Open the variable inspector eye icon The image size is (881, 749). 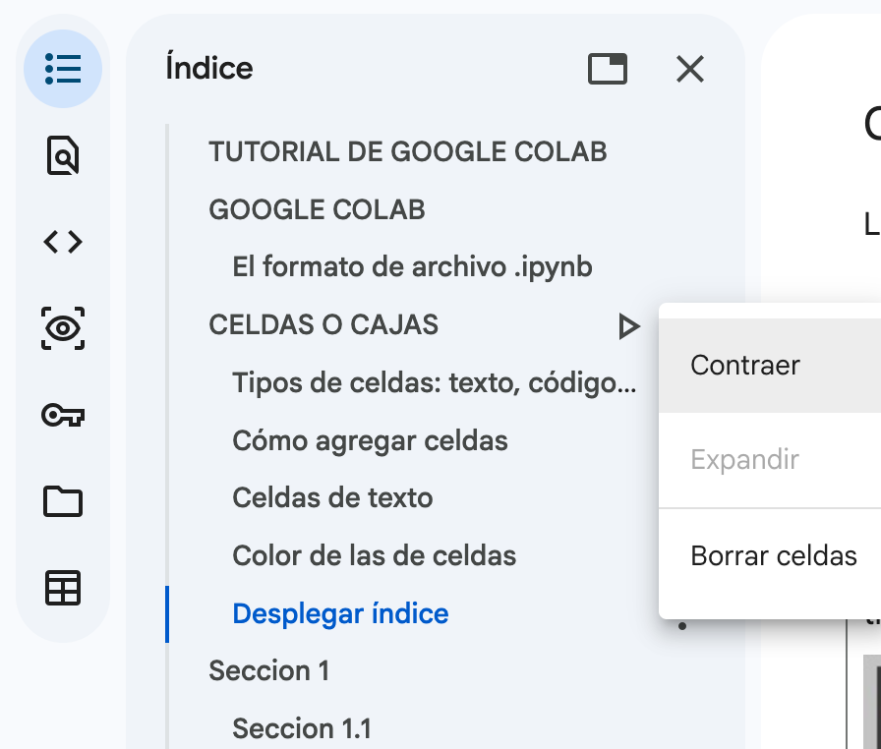point(63,328)
